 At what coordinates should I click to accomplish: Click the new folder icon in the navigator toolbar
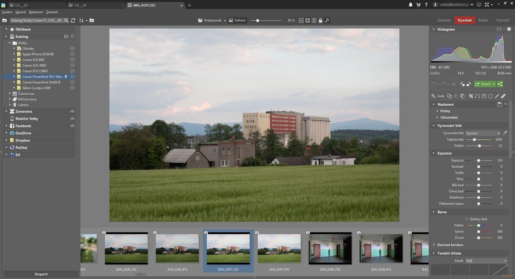92,20
